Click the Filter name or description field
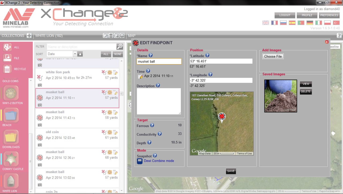The width and height of the screenshot is (343, 194). [x=82, y=47]
